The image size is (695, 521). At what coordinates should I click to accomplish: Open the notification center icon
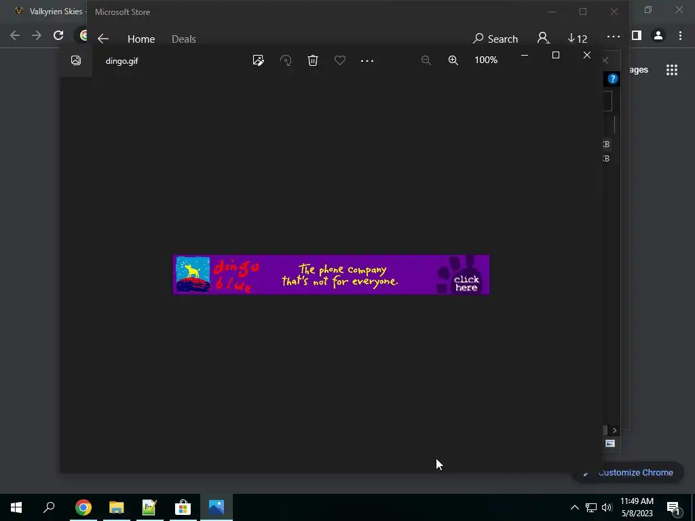673,508
